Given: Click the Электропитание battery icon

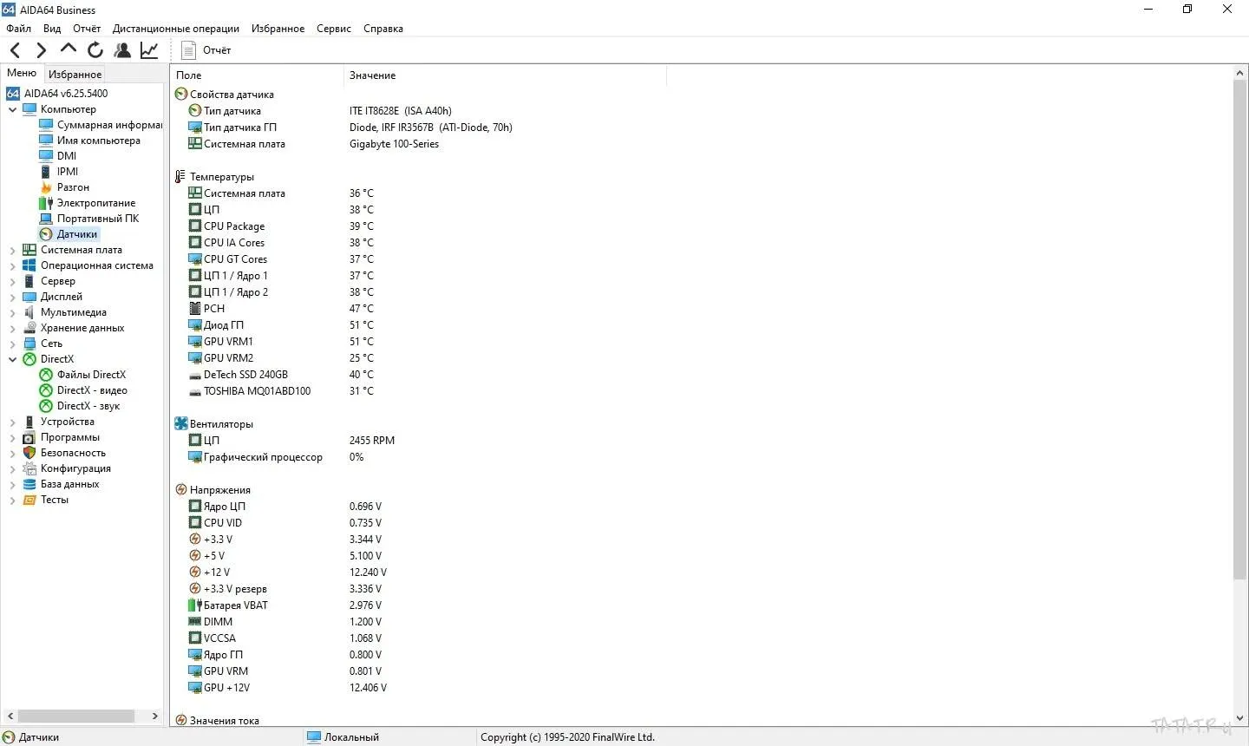Looking at the screenshot, I should coord(46,203).
